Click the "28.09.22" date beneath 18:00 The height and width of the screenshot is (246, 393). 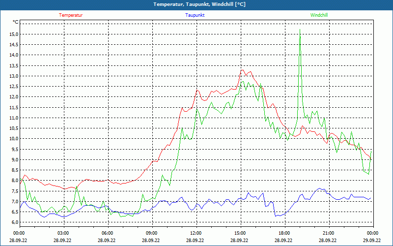pos(283,240)
